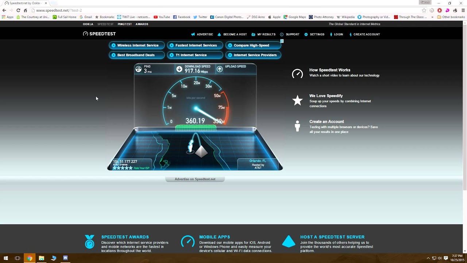Image resolution: width=467 pixels, height=263 pixels.
Task: Click the download speed arrow icon
Action: coord(179,69)
